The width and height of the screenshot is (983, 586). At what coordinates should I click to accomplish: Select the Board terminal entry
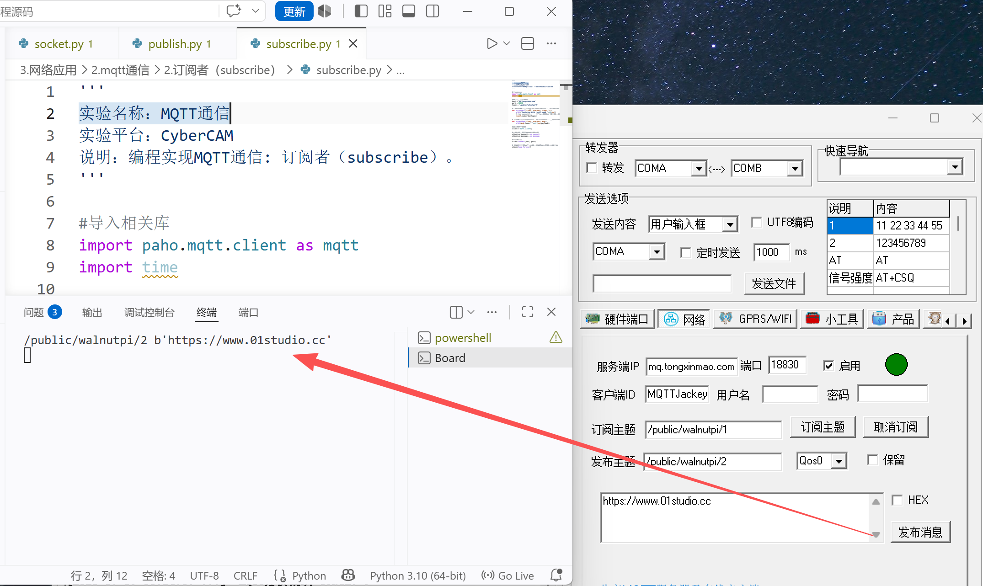point(489,358)
